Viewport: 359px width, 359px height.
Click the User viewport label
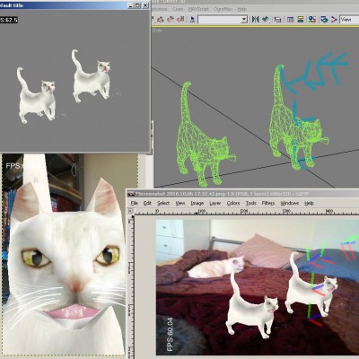[x=157, y=31]
